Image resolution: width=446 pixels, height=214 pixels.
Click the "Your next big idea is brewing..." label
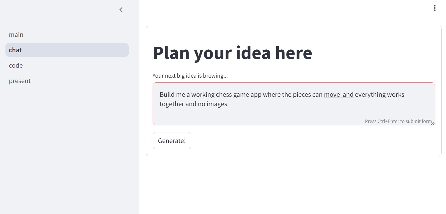point(190,76)
